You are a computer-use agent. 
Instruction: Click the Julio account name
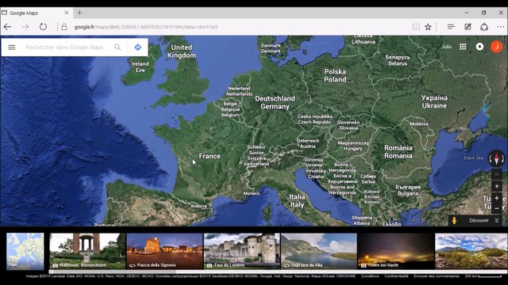[x=446, y=47]
